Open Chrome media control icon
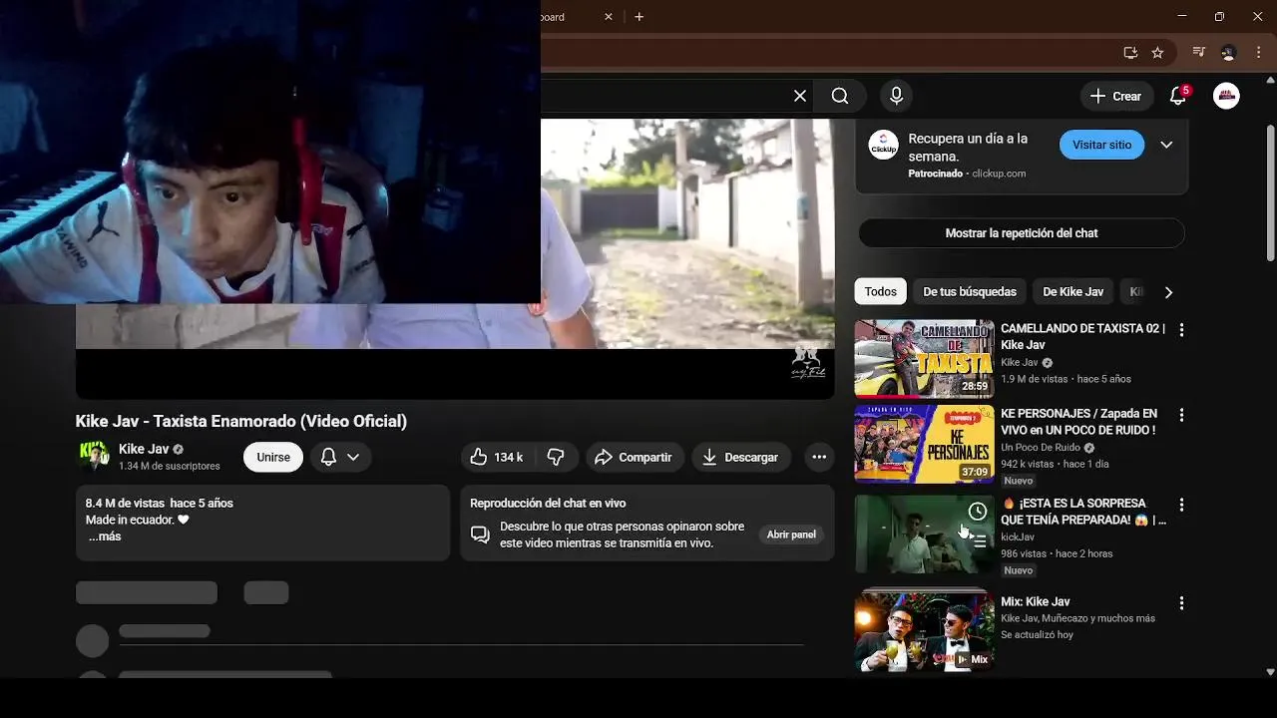 pyautogui.click(x=1199, y=53)
